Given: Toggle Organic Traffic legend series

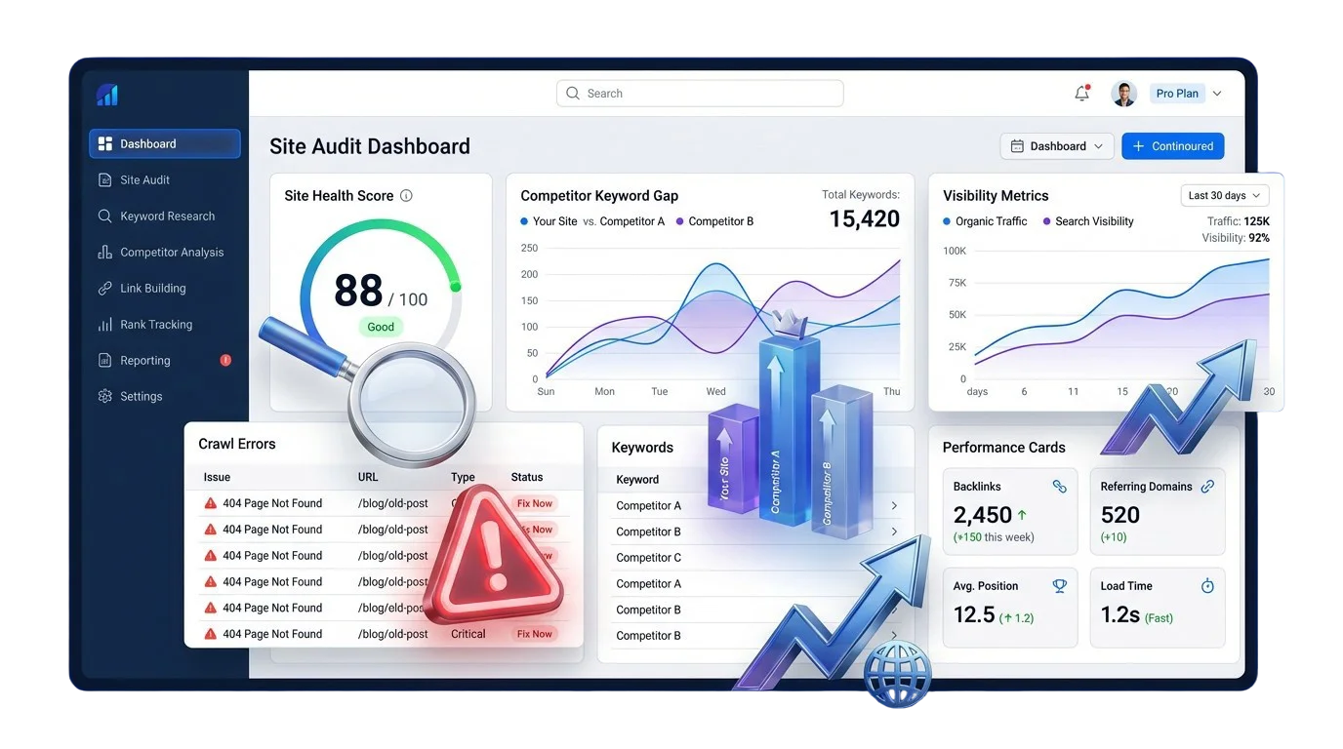Looking at the screenshot, I should [986, 221].
